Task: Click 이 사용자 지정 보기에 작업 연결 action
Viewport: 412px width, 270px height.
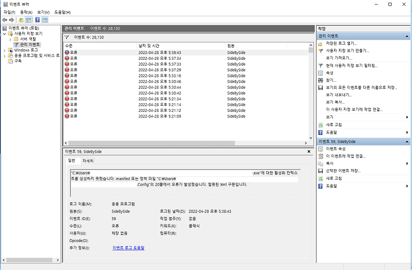Action: click(354, 109)
